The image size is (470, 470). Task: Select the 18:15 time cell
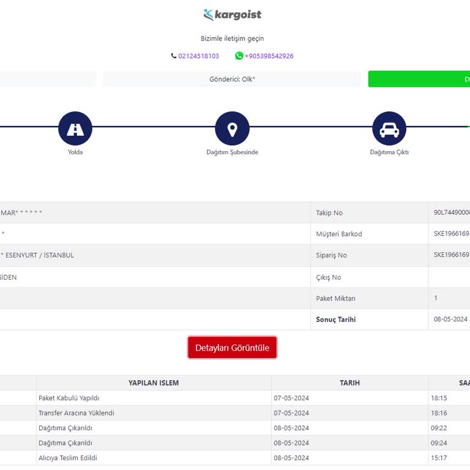[x=439, y=398]
